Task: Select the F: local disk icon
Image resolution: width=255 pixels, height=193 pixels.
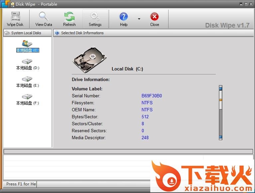Action: pos(27,97)
